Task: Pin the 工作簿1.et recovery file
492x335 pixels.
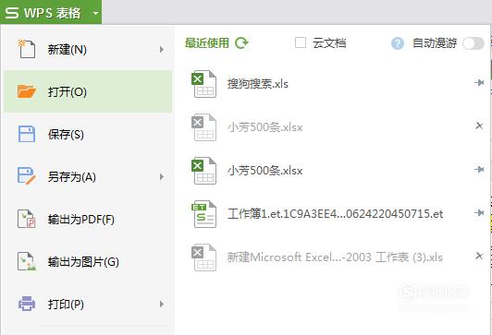Action: (479, 213)
